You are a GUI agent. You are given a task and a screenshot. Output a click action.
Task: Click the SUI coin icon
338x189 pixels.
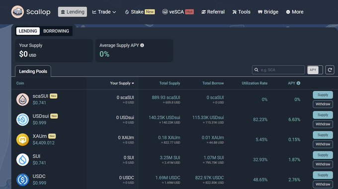[23, 160]
